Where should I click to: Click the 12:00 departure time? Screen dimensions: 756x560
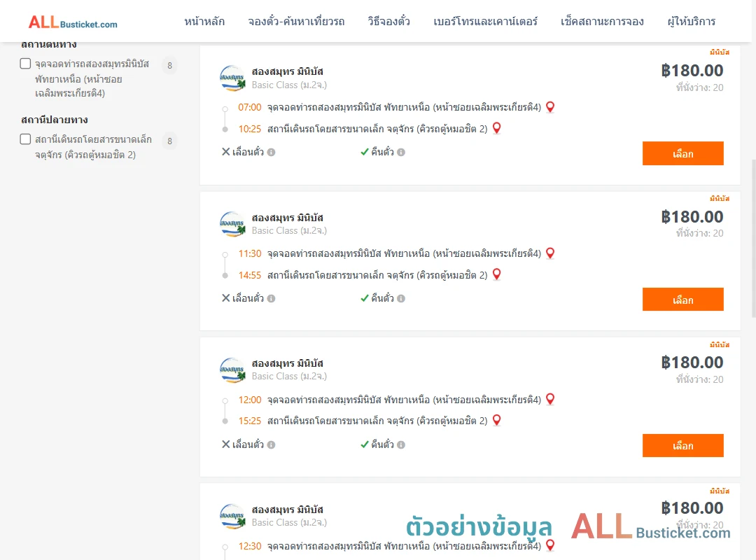pyautogui.click(x=250, y=400)
